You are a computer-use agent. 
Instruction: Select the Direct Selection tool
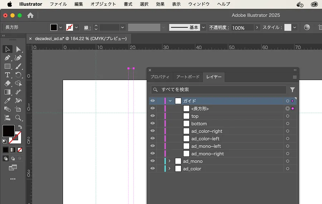coord(18,49)
